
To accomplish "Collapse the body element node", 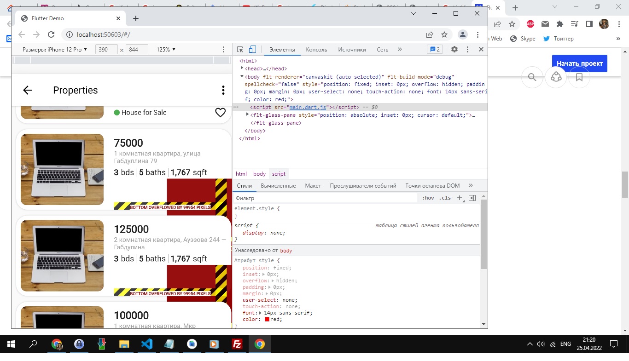I will pyautogui.click(x=242, y=77).
